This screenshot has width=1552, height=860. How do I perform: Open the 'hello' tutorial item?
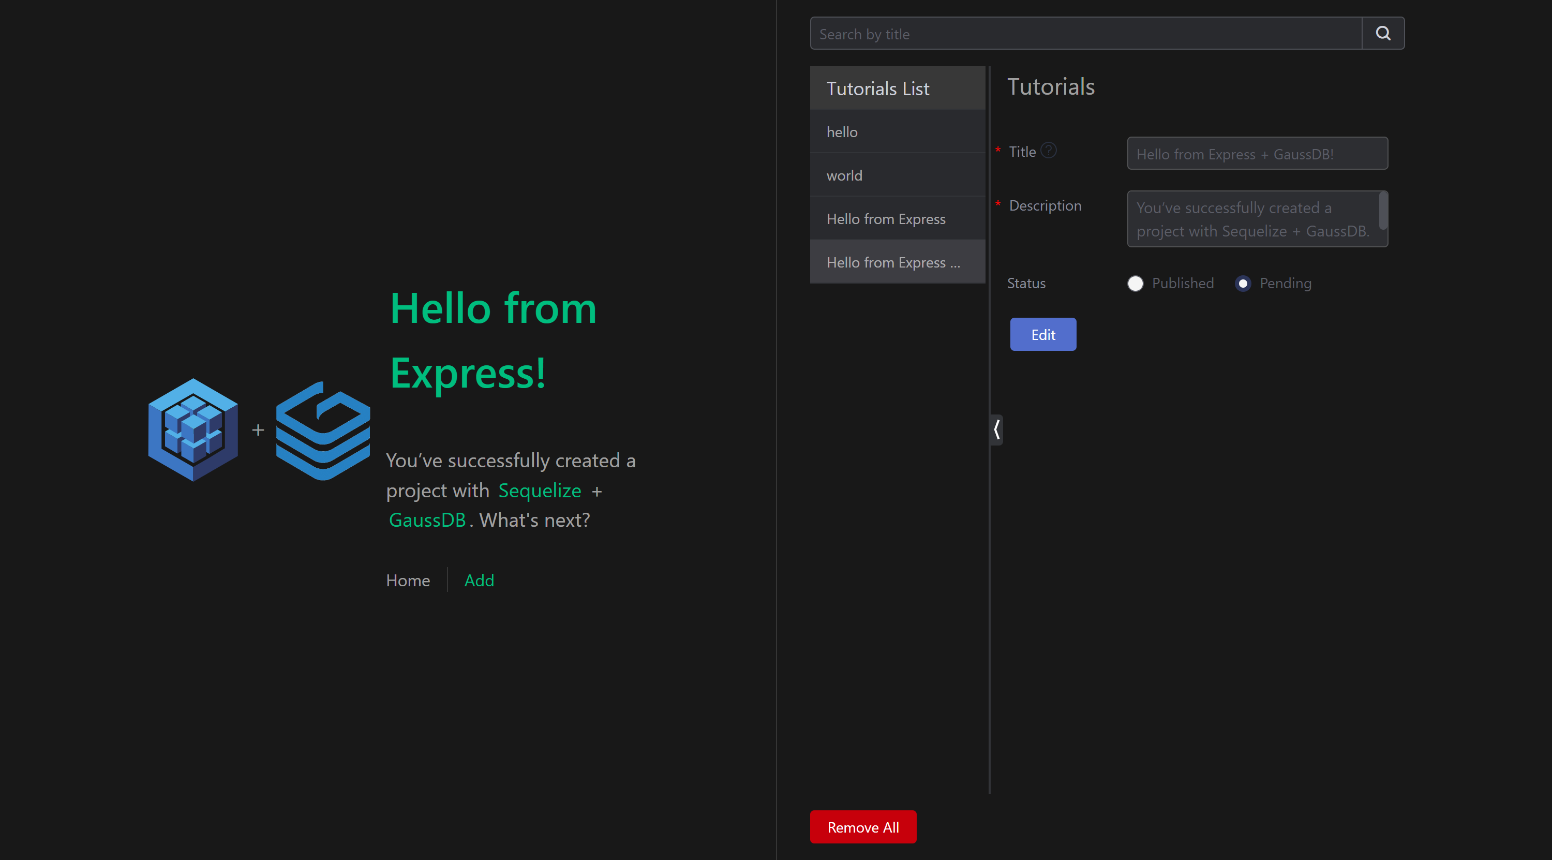point(897,132)
